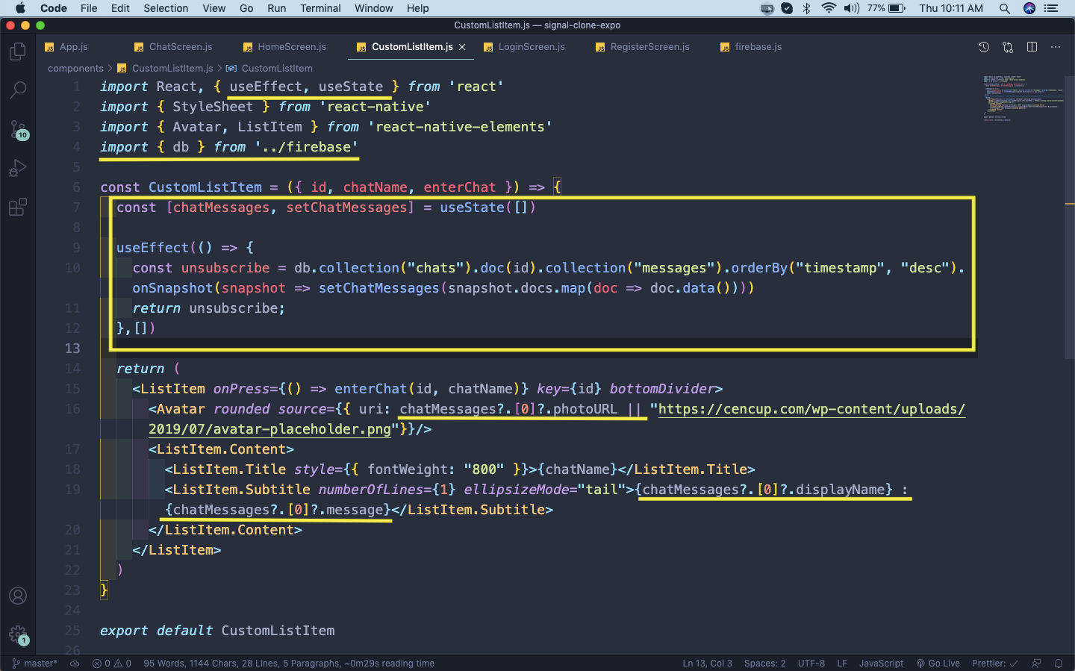Click the components breadcrumb segment
The image size is (1075, 671).
(x=75, y=68)
